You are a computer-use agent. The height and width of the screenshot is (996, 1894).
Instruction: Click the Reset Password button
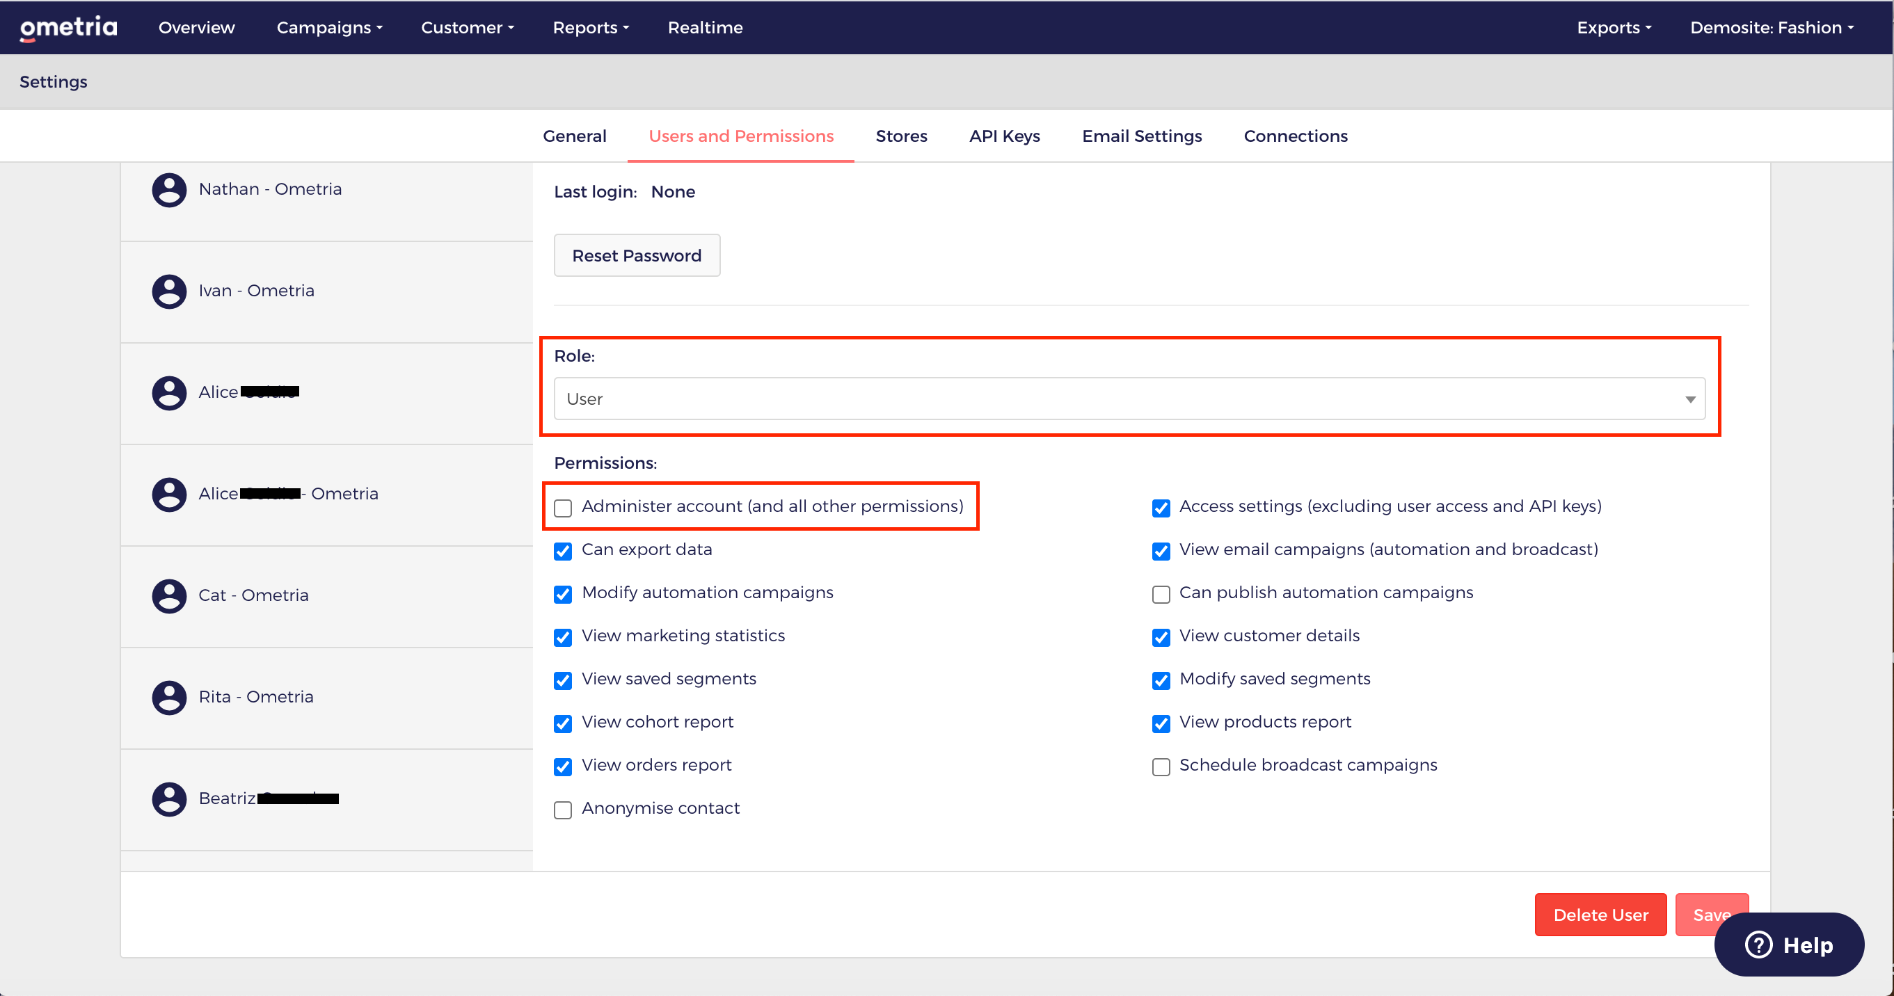click(637, 255)
